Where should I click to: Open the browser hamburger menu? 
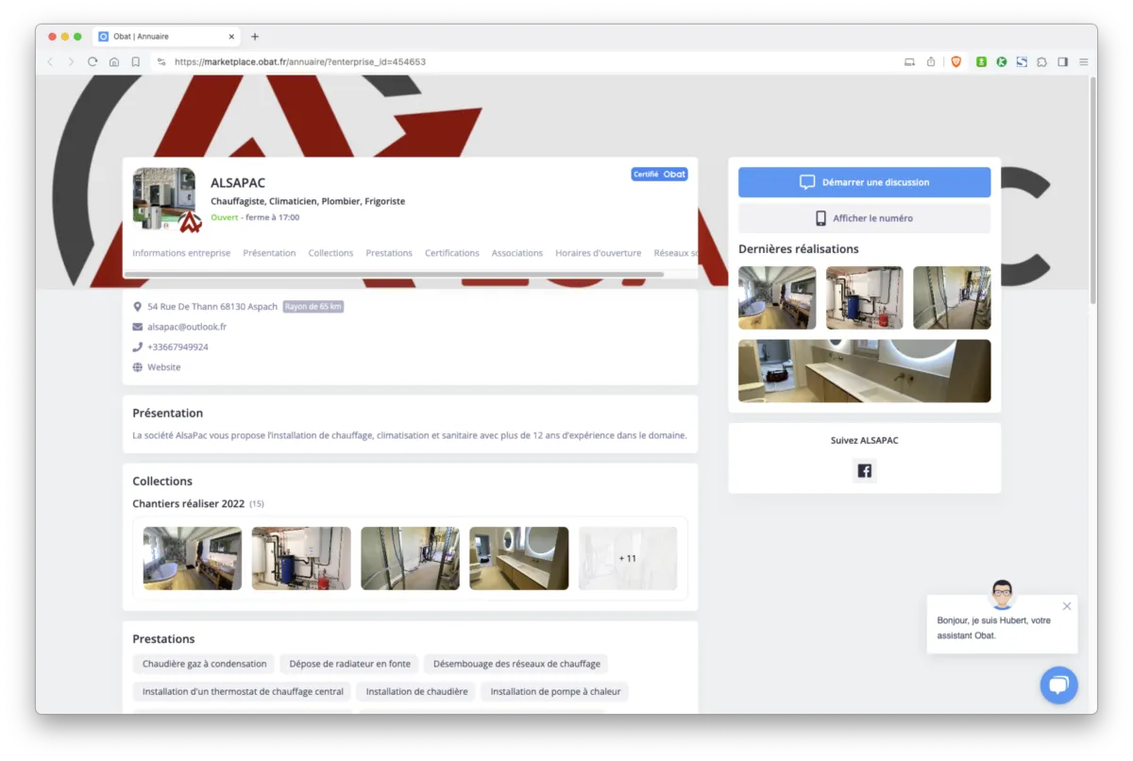1084,62
